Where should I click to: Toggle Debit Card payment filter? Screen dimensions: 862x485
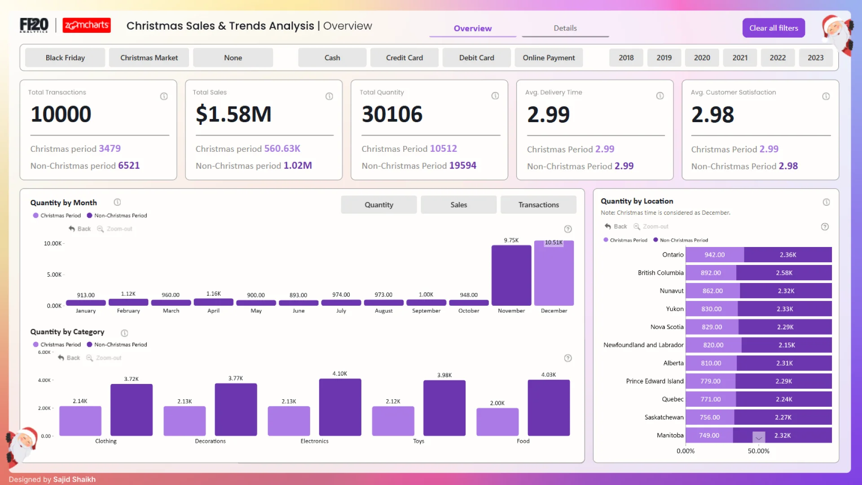[x=477, y=57]
